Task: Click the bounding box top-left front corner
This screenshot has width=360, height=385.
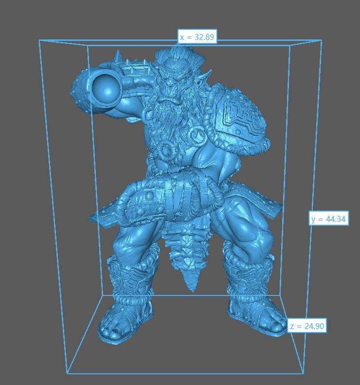Action: click(39, 41)
